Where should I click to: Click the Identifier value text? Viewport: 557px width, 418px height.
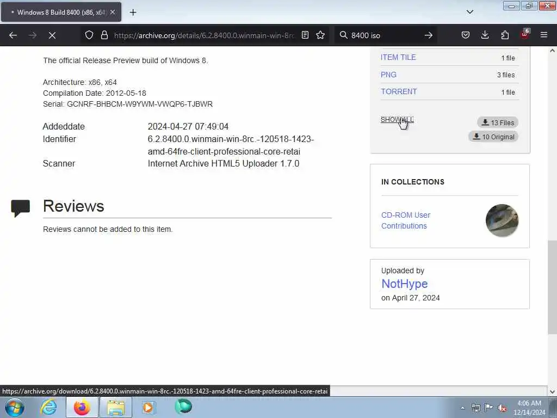click(x=231, y=145)
